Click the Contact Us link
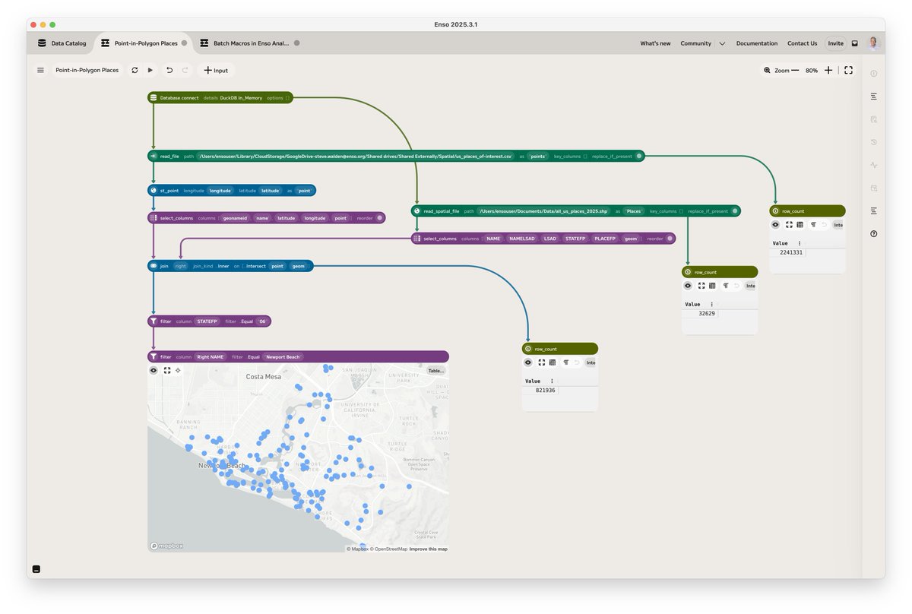Screen dimensions: 912x614 (802, 43)
